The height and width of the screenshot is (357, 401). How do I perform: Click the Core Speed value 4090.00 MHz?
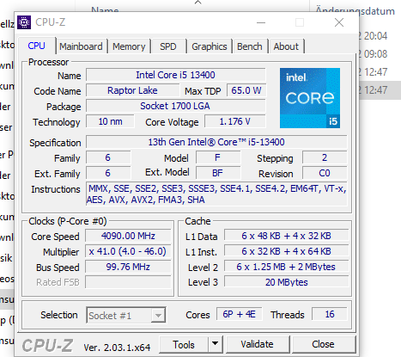(x=128, y=236)
